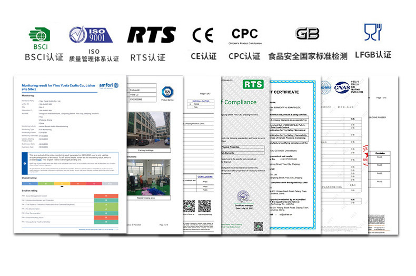Click the CE mark icon
416x276 pixels.
203,35
